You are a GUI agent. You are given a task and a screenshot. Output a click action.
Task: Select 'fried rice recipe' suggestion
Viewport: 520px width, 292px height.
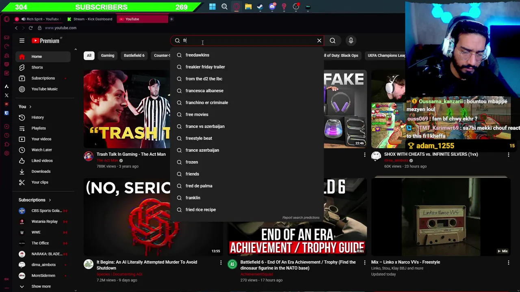(247, 210)
